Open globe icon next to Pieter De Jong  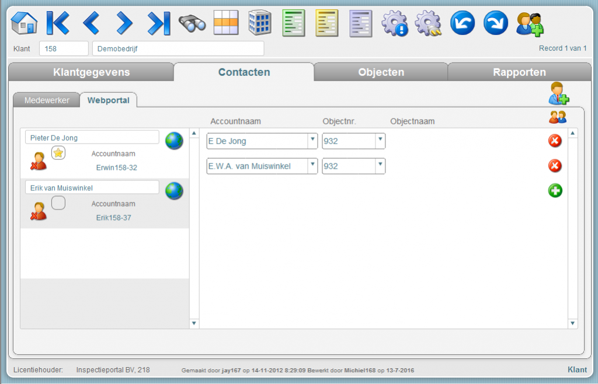pos(174,141)
